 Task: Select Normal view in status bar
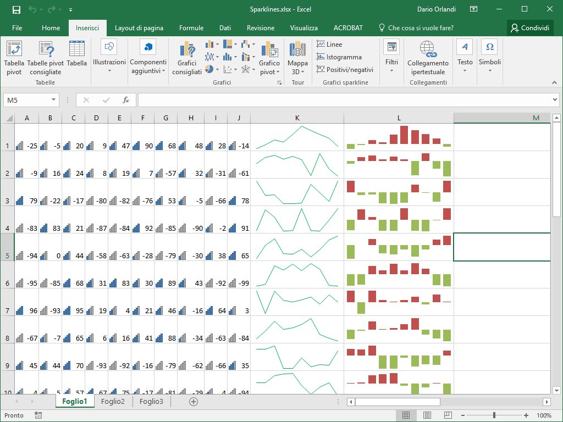pyautogui.click(x=406, y=415)
